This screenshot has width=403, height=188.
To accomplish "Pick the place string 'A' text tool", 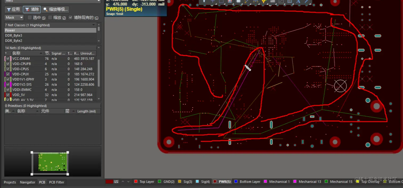I will point(298,1).
